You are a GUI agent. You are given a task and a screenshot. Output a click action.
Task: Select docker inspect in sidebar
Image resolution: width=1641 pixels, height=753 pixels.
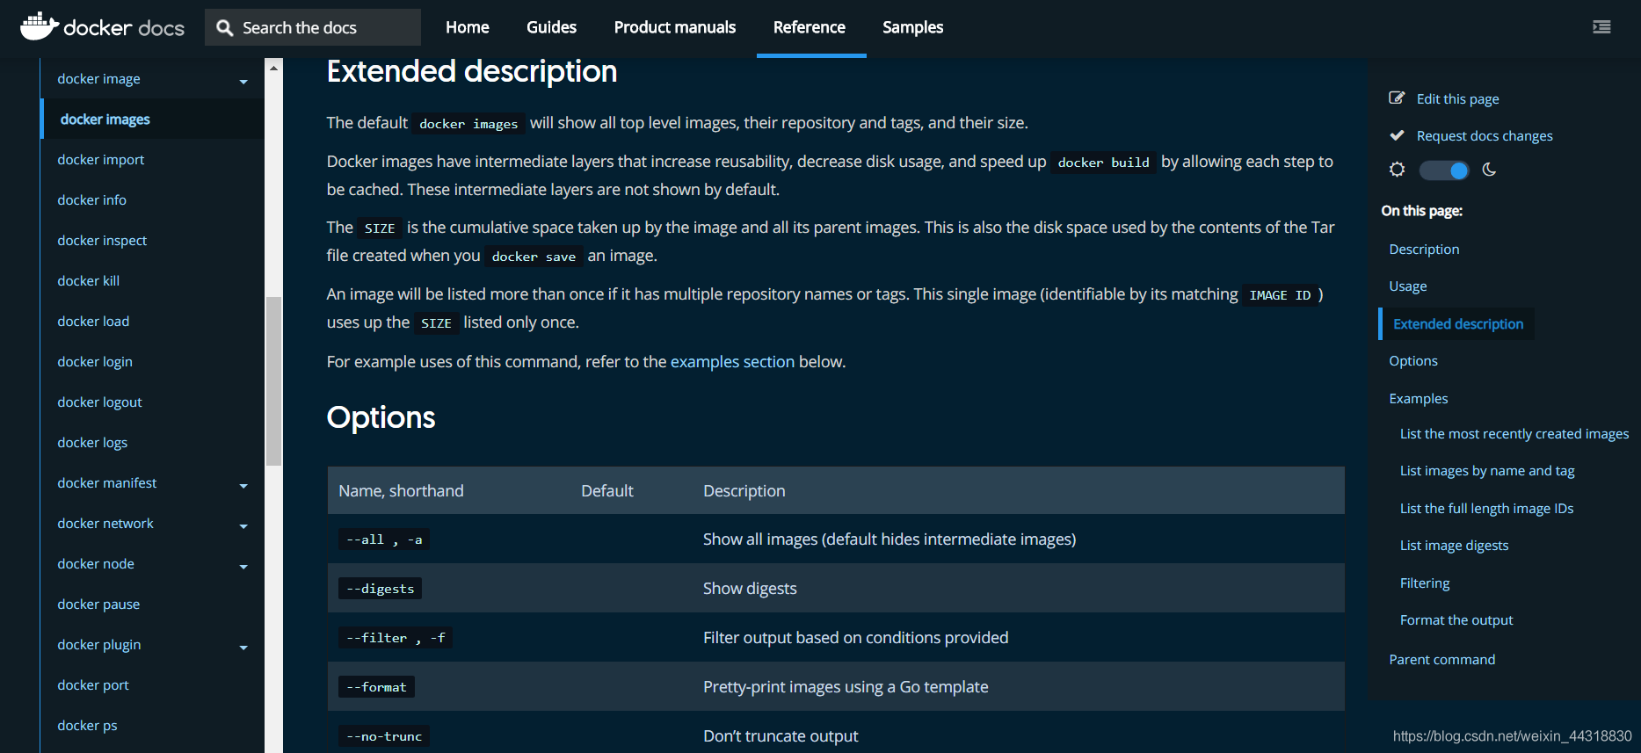(102, 241)
